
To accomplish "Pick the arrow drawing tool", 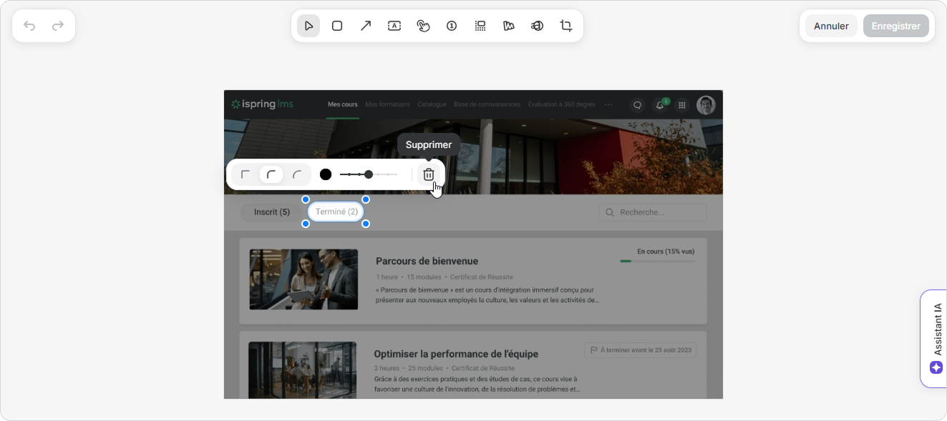I will click(x=366, y=26).
